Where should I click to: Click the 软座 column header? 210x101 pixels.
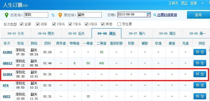click(159, 43)
